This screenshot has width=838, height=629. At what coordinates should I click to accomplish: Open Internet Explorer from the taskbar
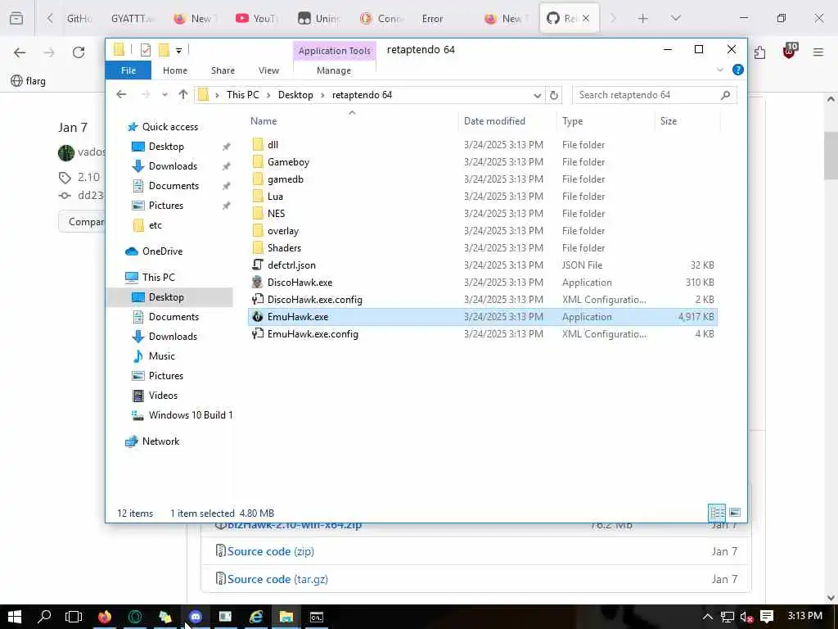(256, 617)
